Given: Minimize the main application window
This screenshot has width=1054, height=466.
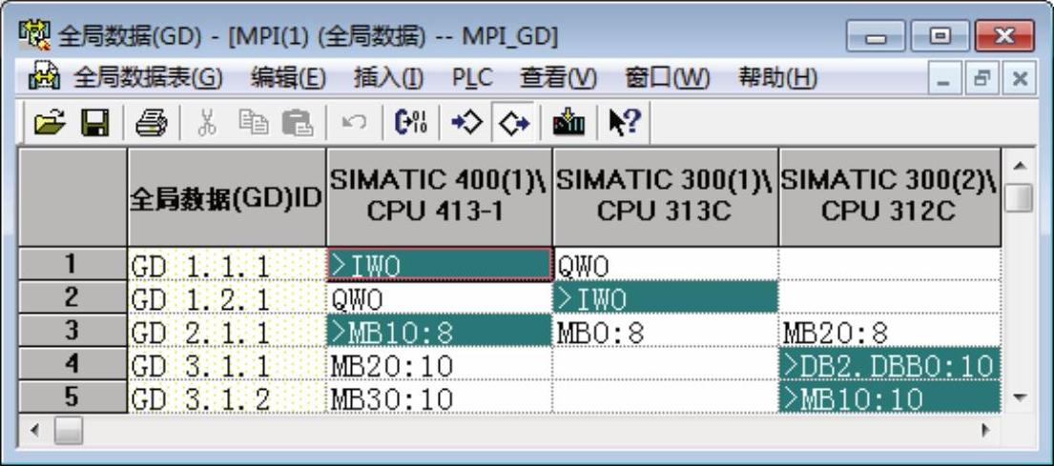Looking at the screenshot, I should click(876, 35).
